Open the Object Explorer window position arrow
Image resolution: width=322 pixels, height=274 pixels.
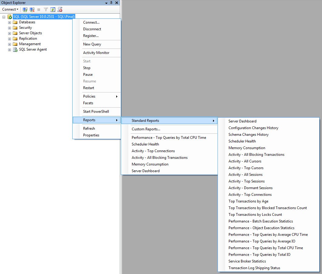(x=107, y=3)
